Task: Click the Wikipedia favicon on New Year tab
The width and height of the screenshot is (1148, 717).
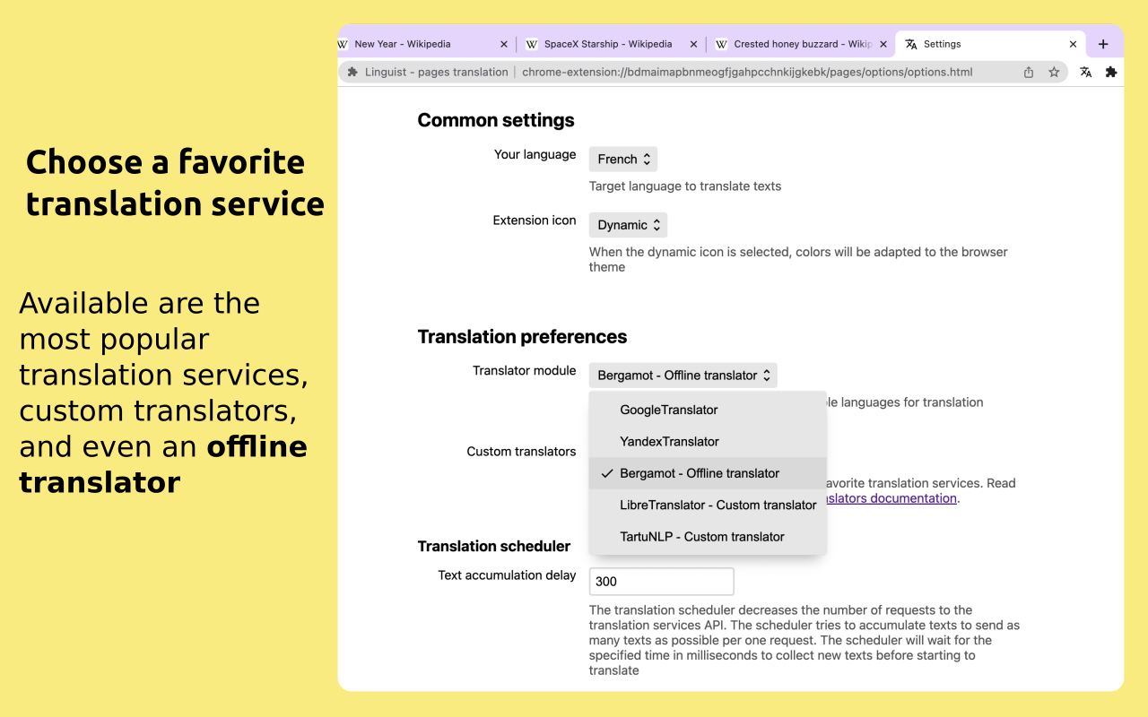Action: tap(343, 43)
